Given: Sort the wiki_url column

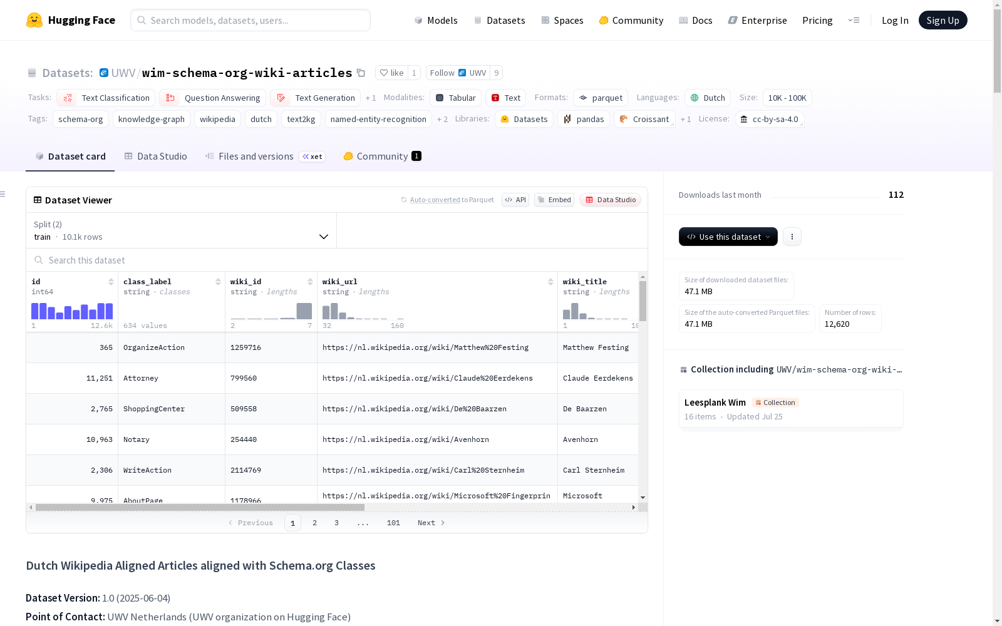Looking at the screenshot, I should pyautogui.click(x=550, y=282).
